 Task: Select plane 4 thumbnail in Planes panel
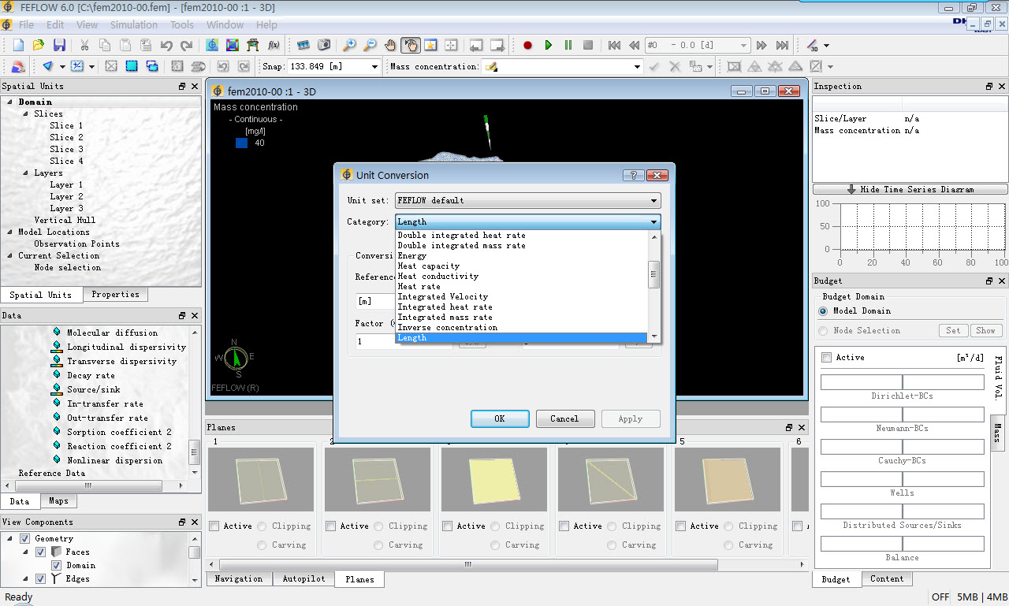(x=611, y=480)
